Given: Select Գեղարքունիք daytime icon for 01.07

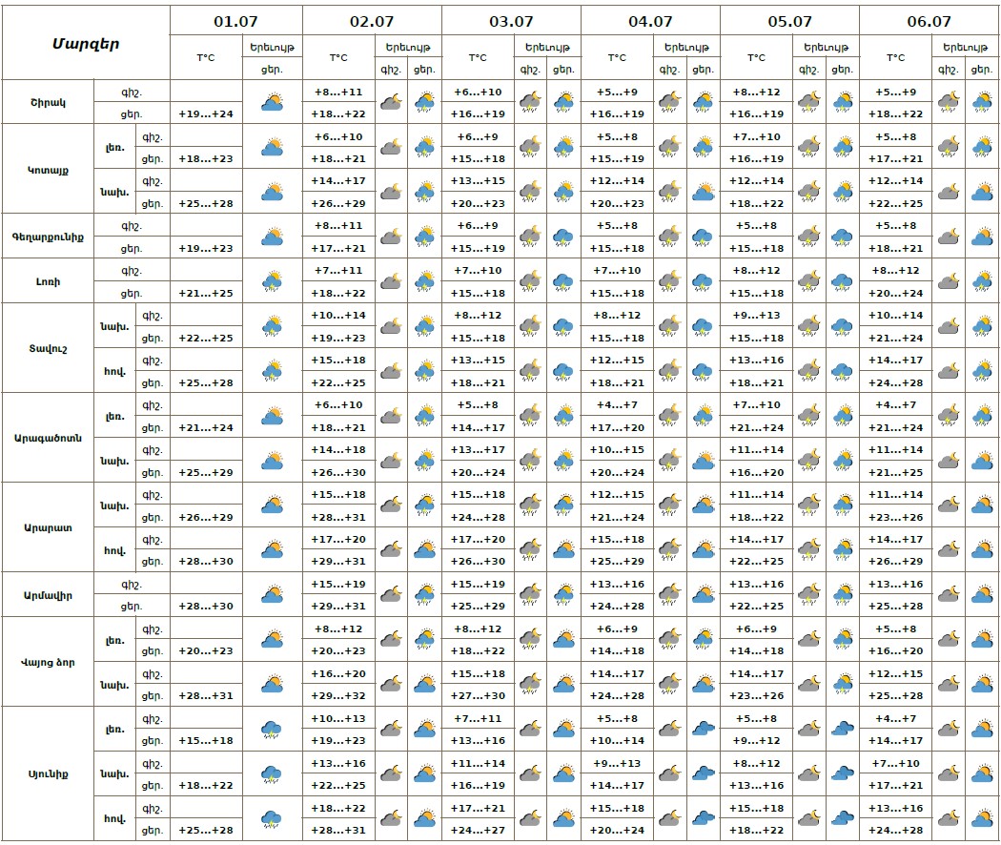Looking at the screenshot, I should pos(273,237).
